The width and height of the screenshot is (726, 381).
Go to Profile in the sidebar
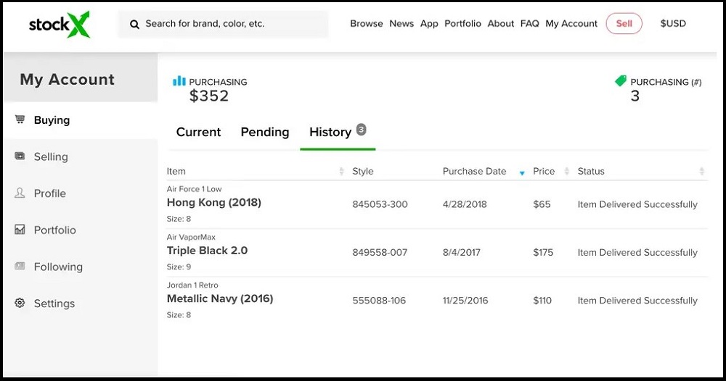click(50, 193)
